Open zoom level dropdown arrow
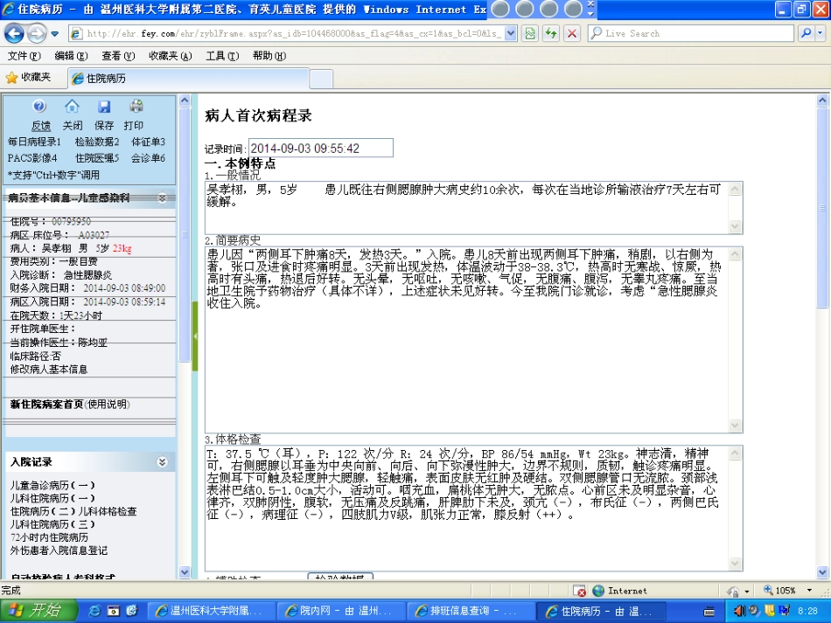 point(809,590)
